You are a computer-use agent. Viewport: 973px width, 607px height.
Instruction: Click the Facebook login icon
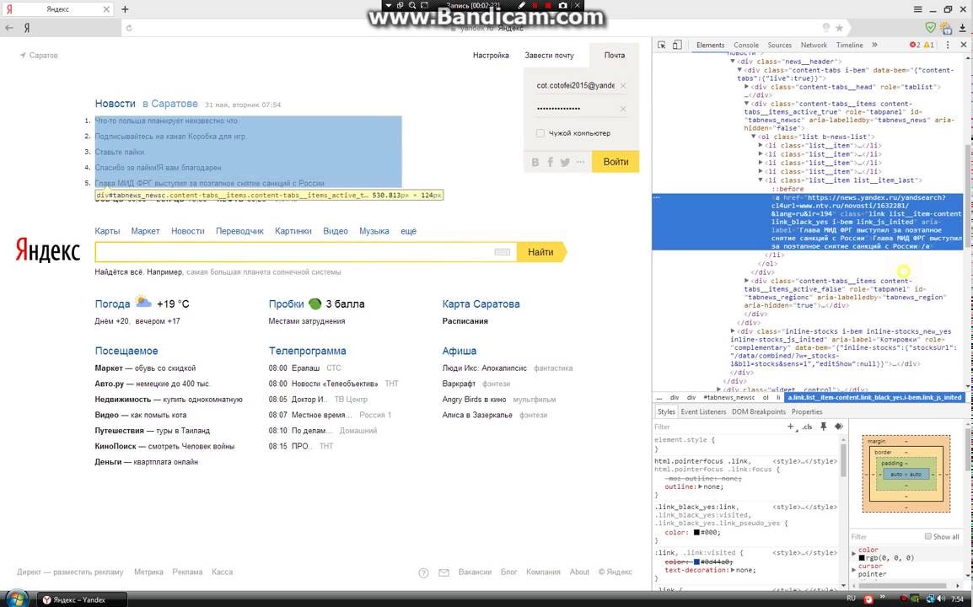click(550, 162)
